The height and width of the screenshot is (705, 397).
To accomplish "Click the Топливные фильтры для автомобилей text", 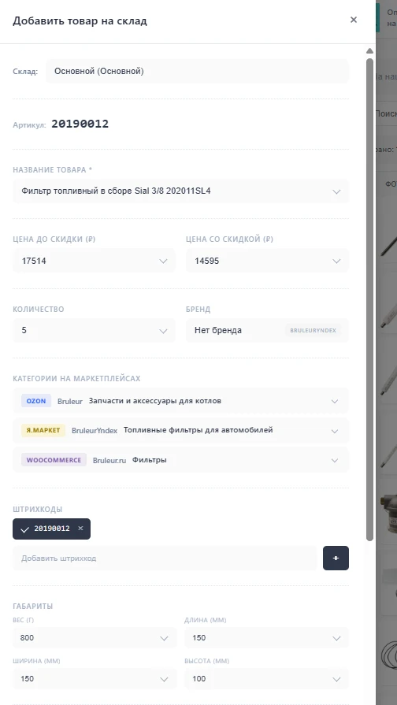I will click(198, 430).
